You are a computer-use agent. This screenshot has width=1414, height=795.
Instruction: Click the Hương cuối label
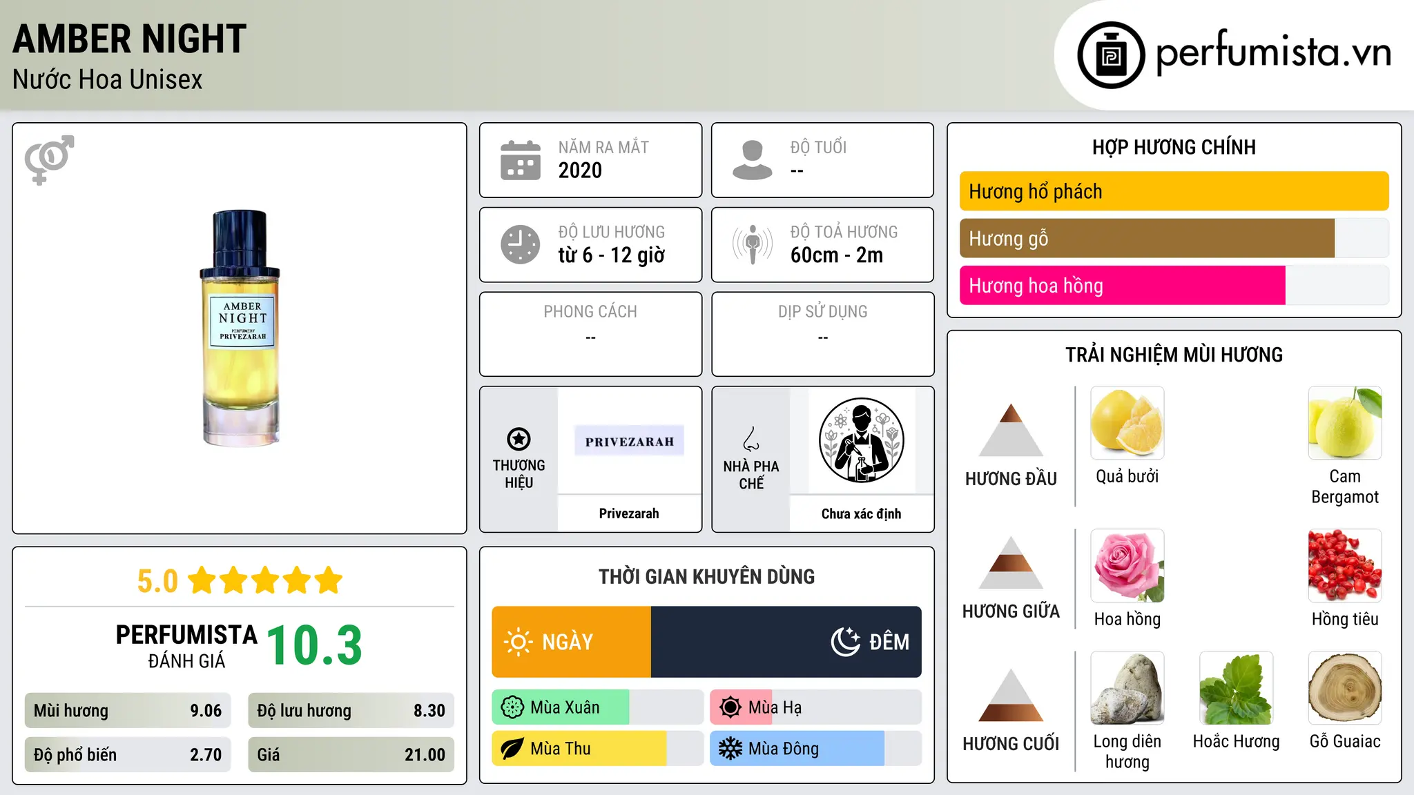tap(1011, 744)
